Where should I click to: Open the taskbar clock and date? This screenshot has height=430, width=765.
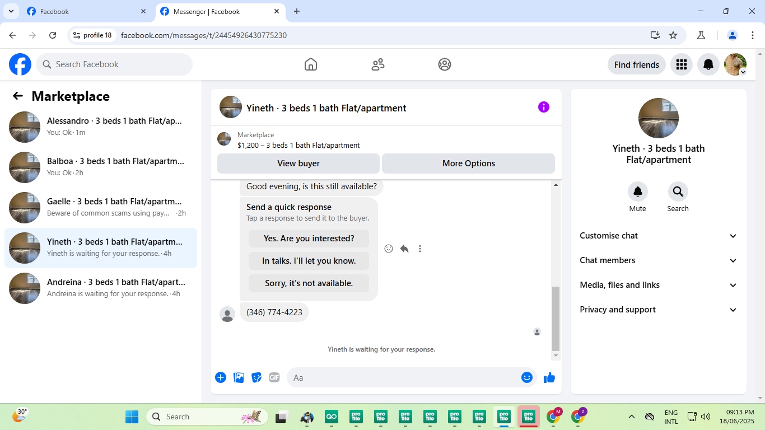[x=736, y=417]
